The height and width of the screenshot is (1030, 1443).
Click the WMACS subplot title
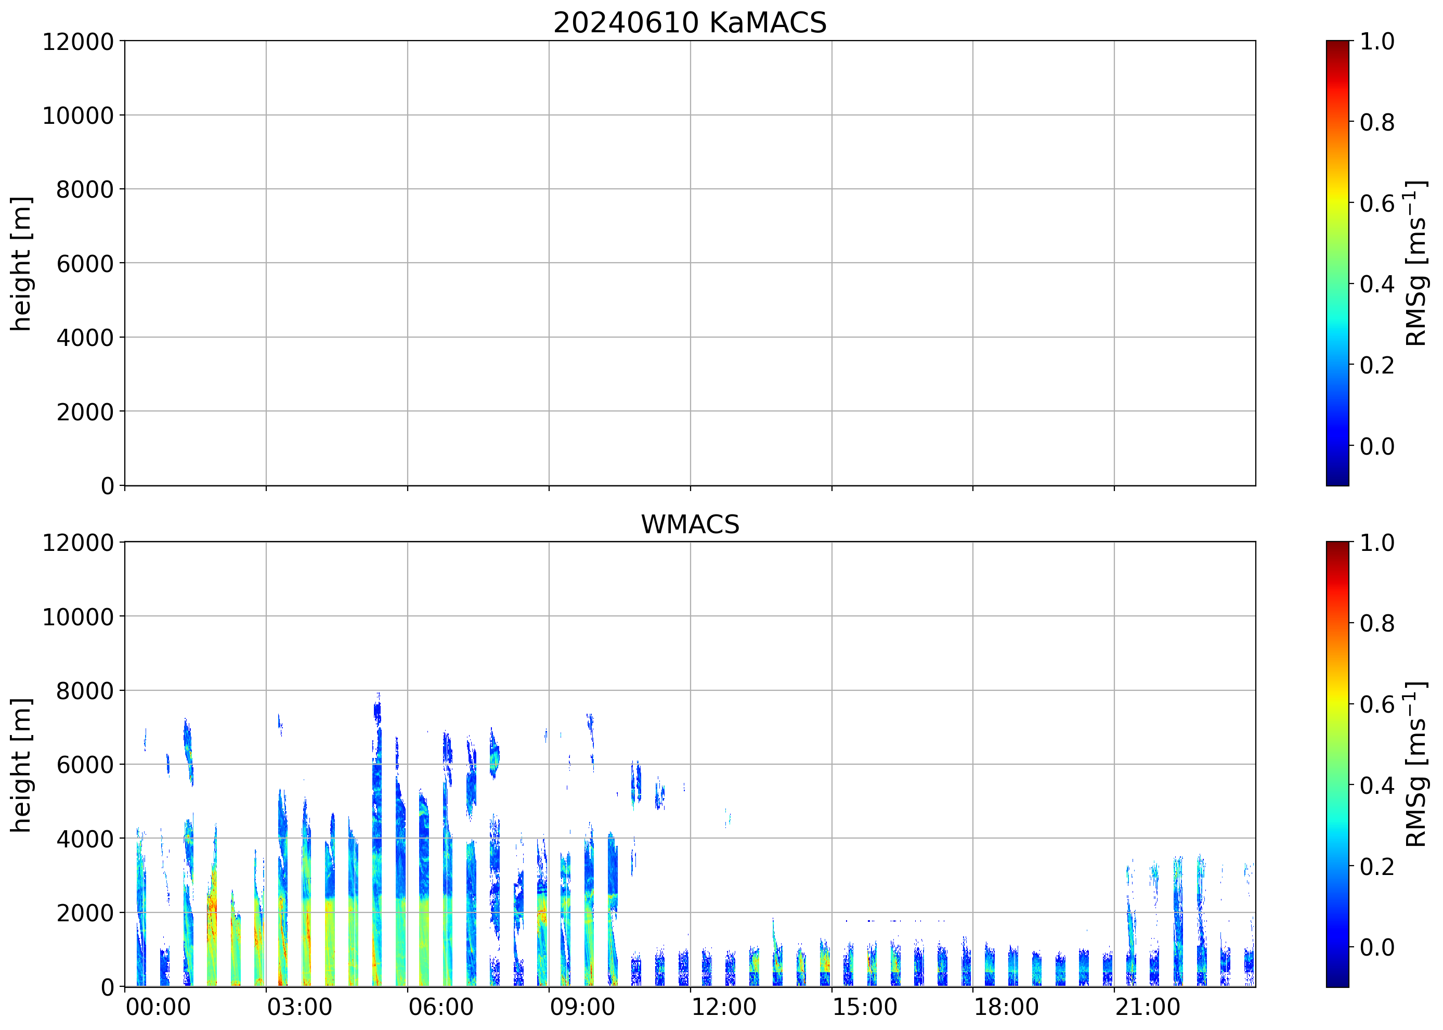pos(690,524)
